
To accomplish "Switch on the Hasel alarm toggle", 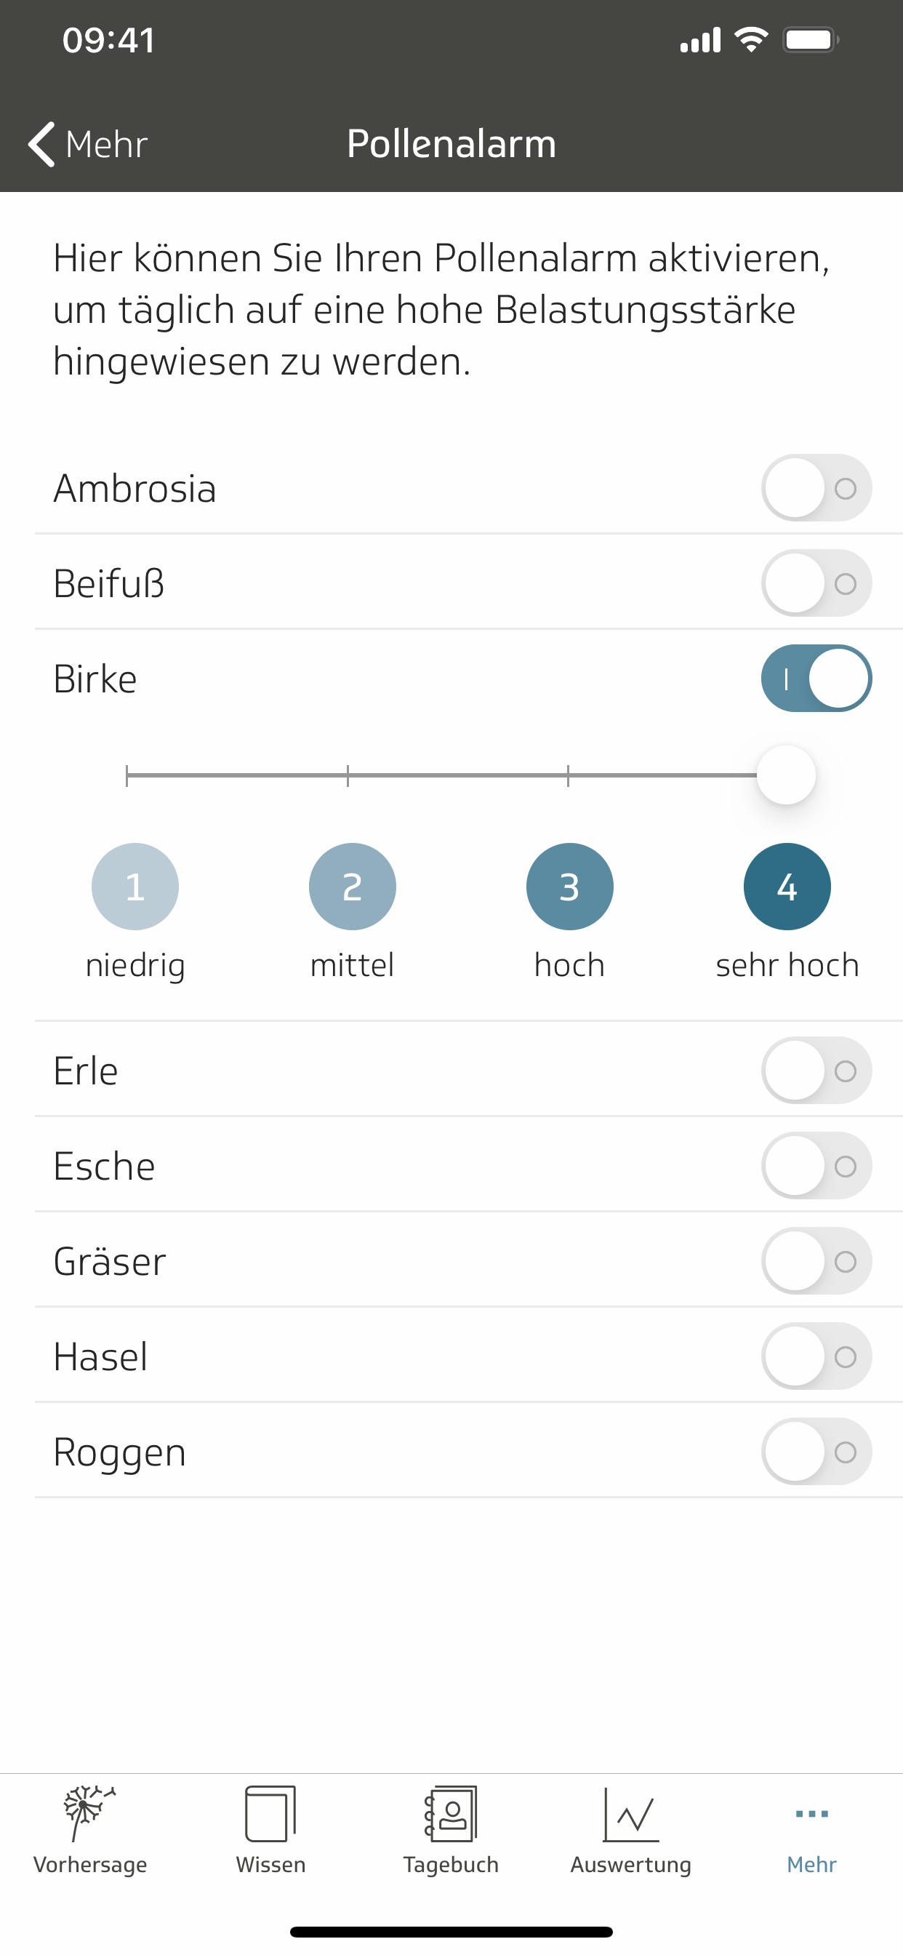I will pos(816,1357).
